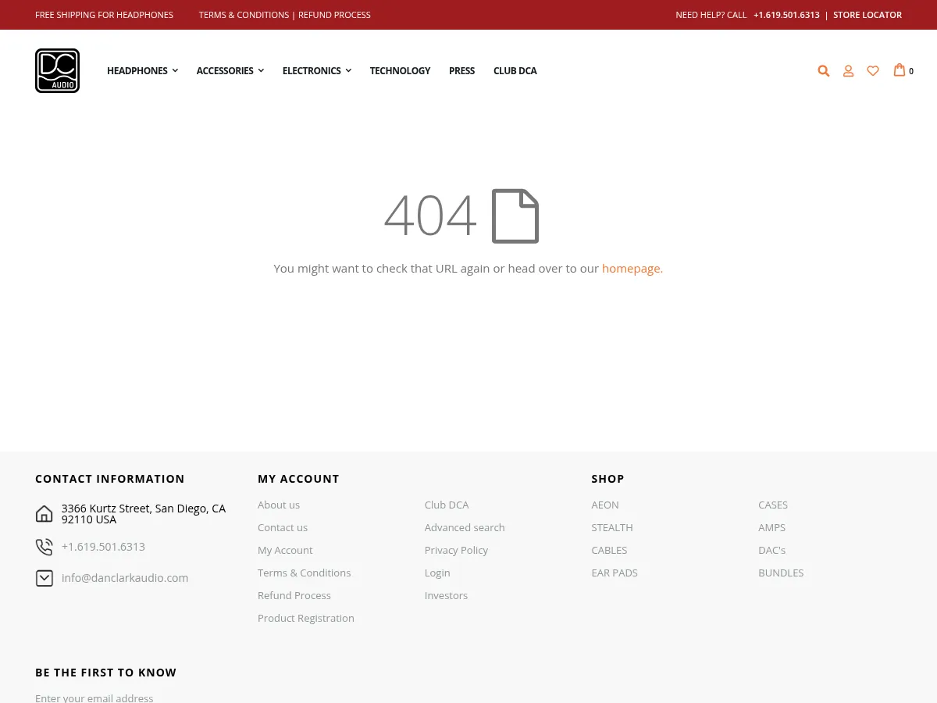
Task: Expand the Headphones dropdown menu
Action: 142,71
